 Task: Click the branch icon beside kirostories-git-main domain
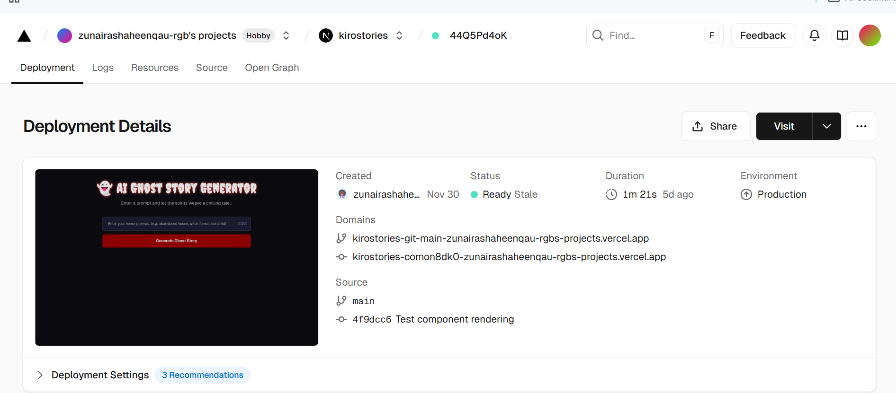click(x=341, y=238)
